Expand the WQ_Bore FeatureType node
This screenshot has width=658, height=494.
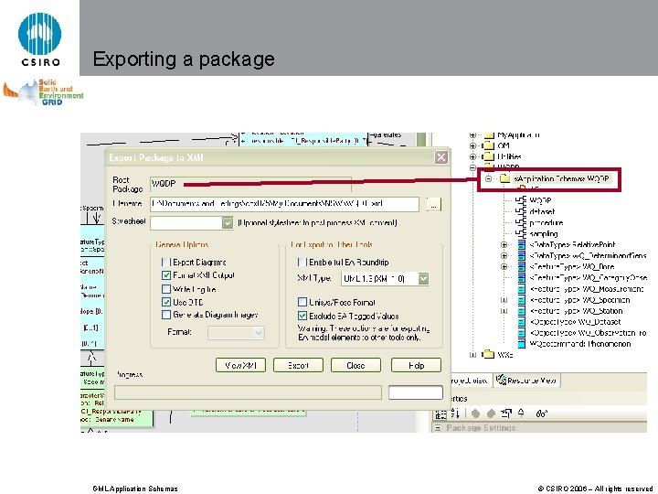point(504,266)
